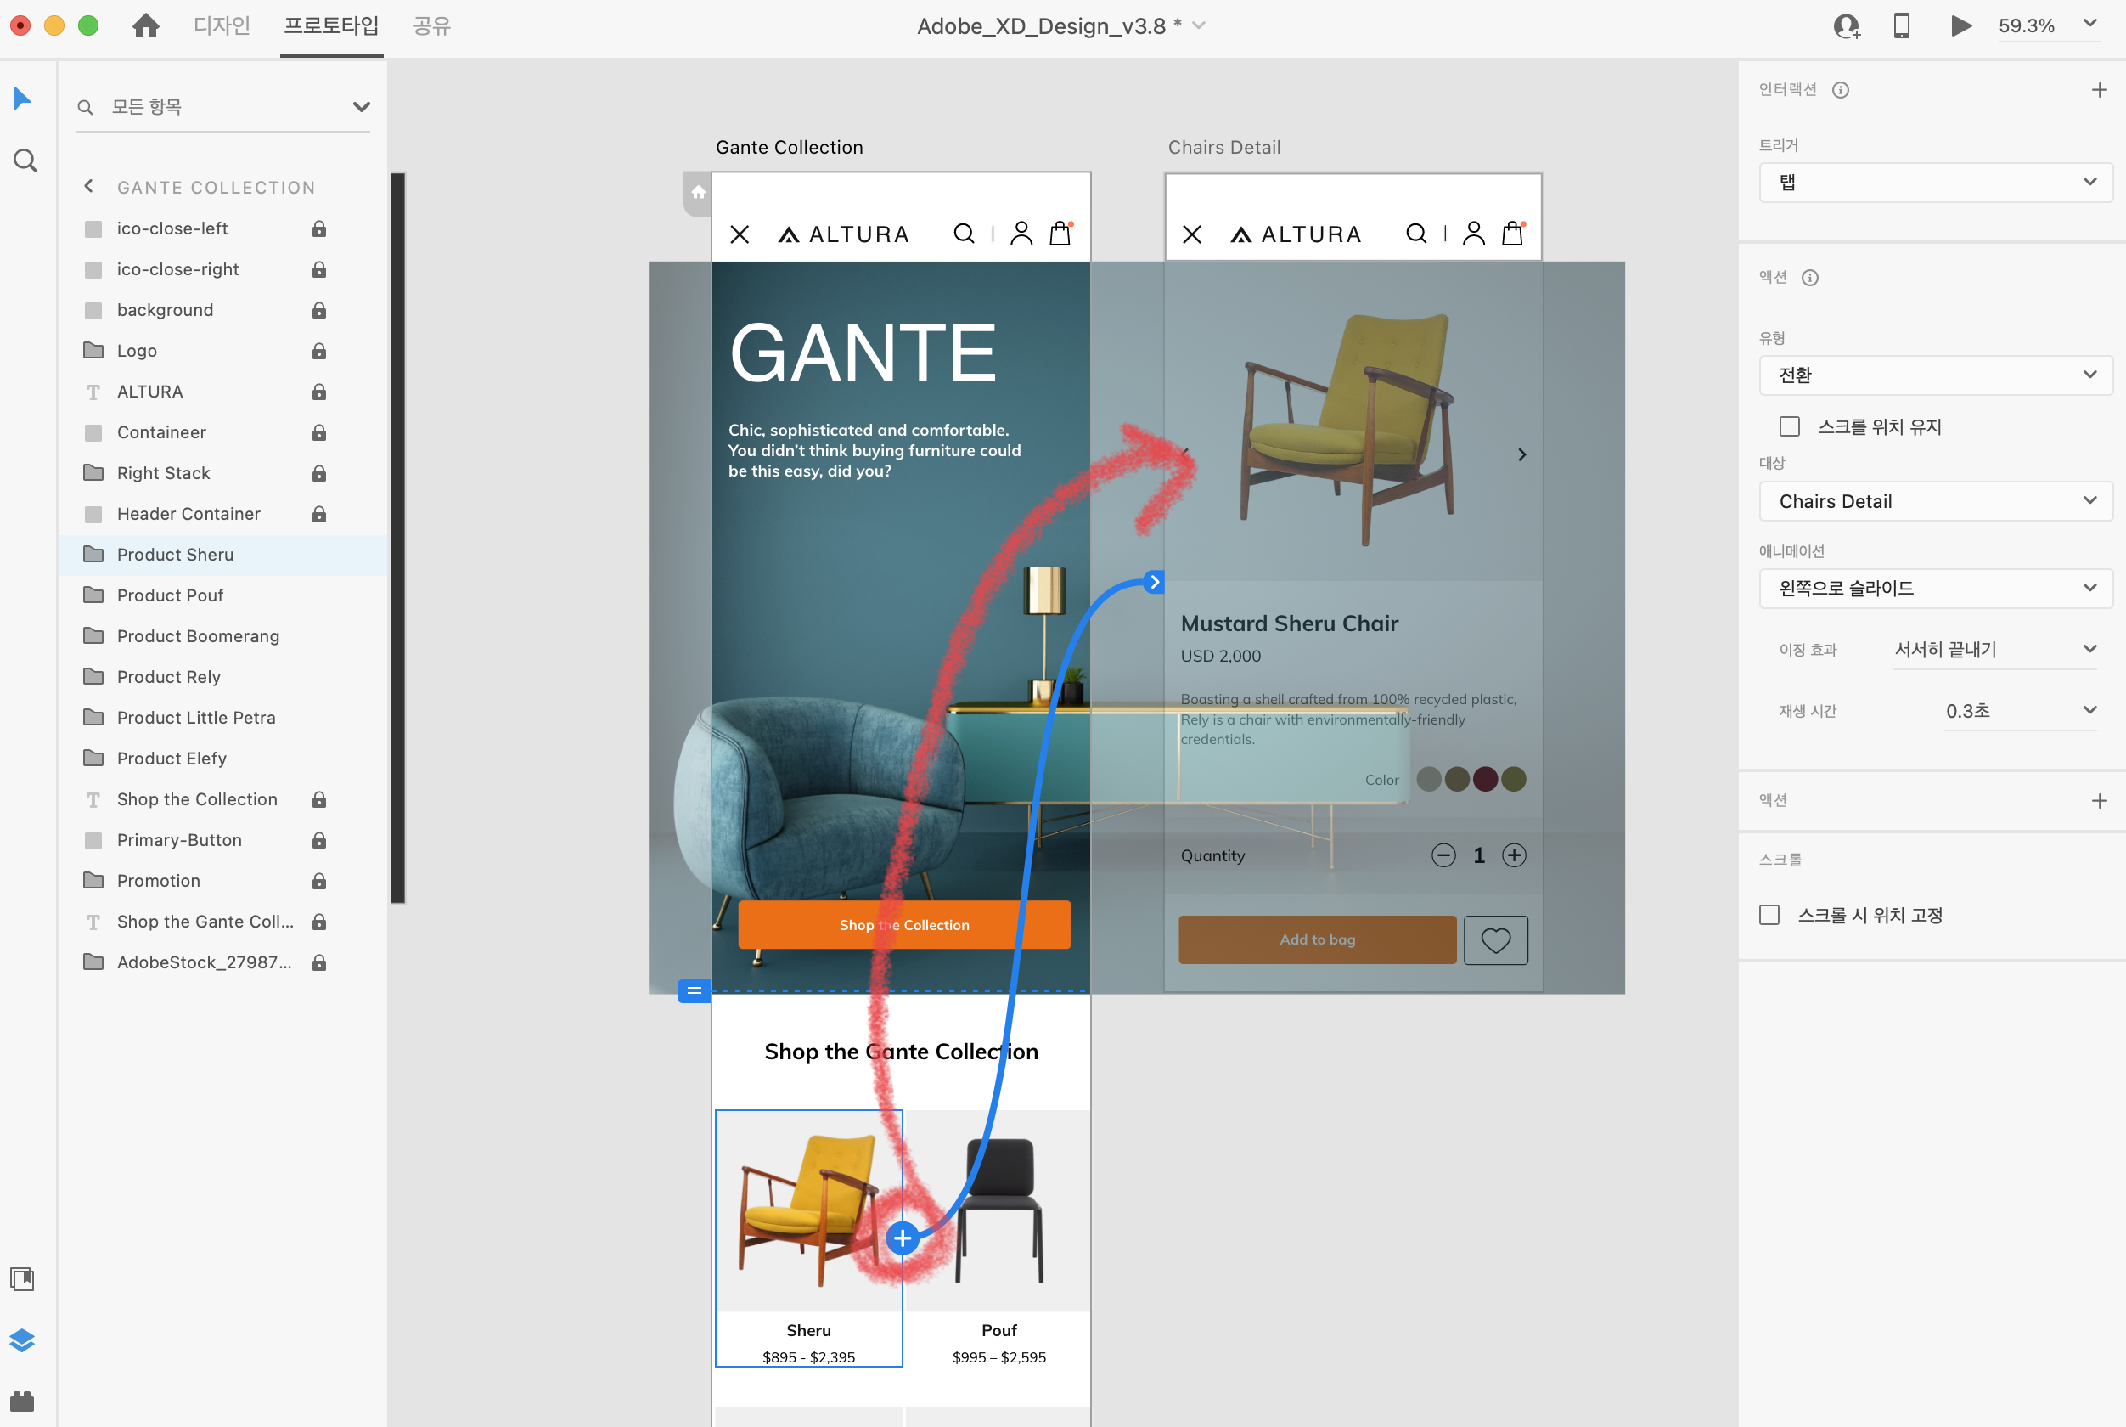Screen dimensions: 2126x1427
Task: Open the 대상 dropdown showing Chairs Detail
Action: 1935,501
